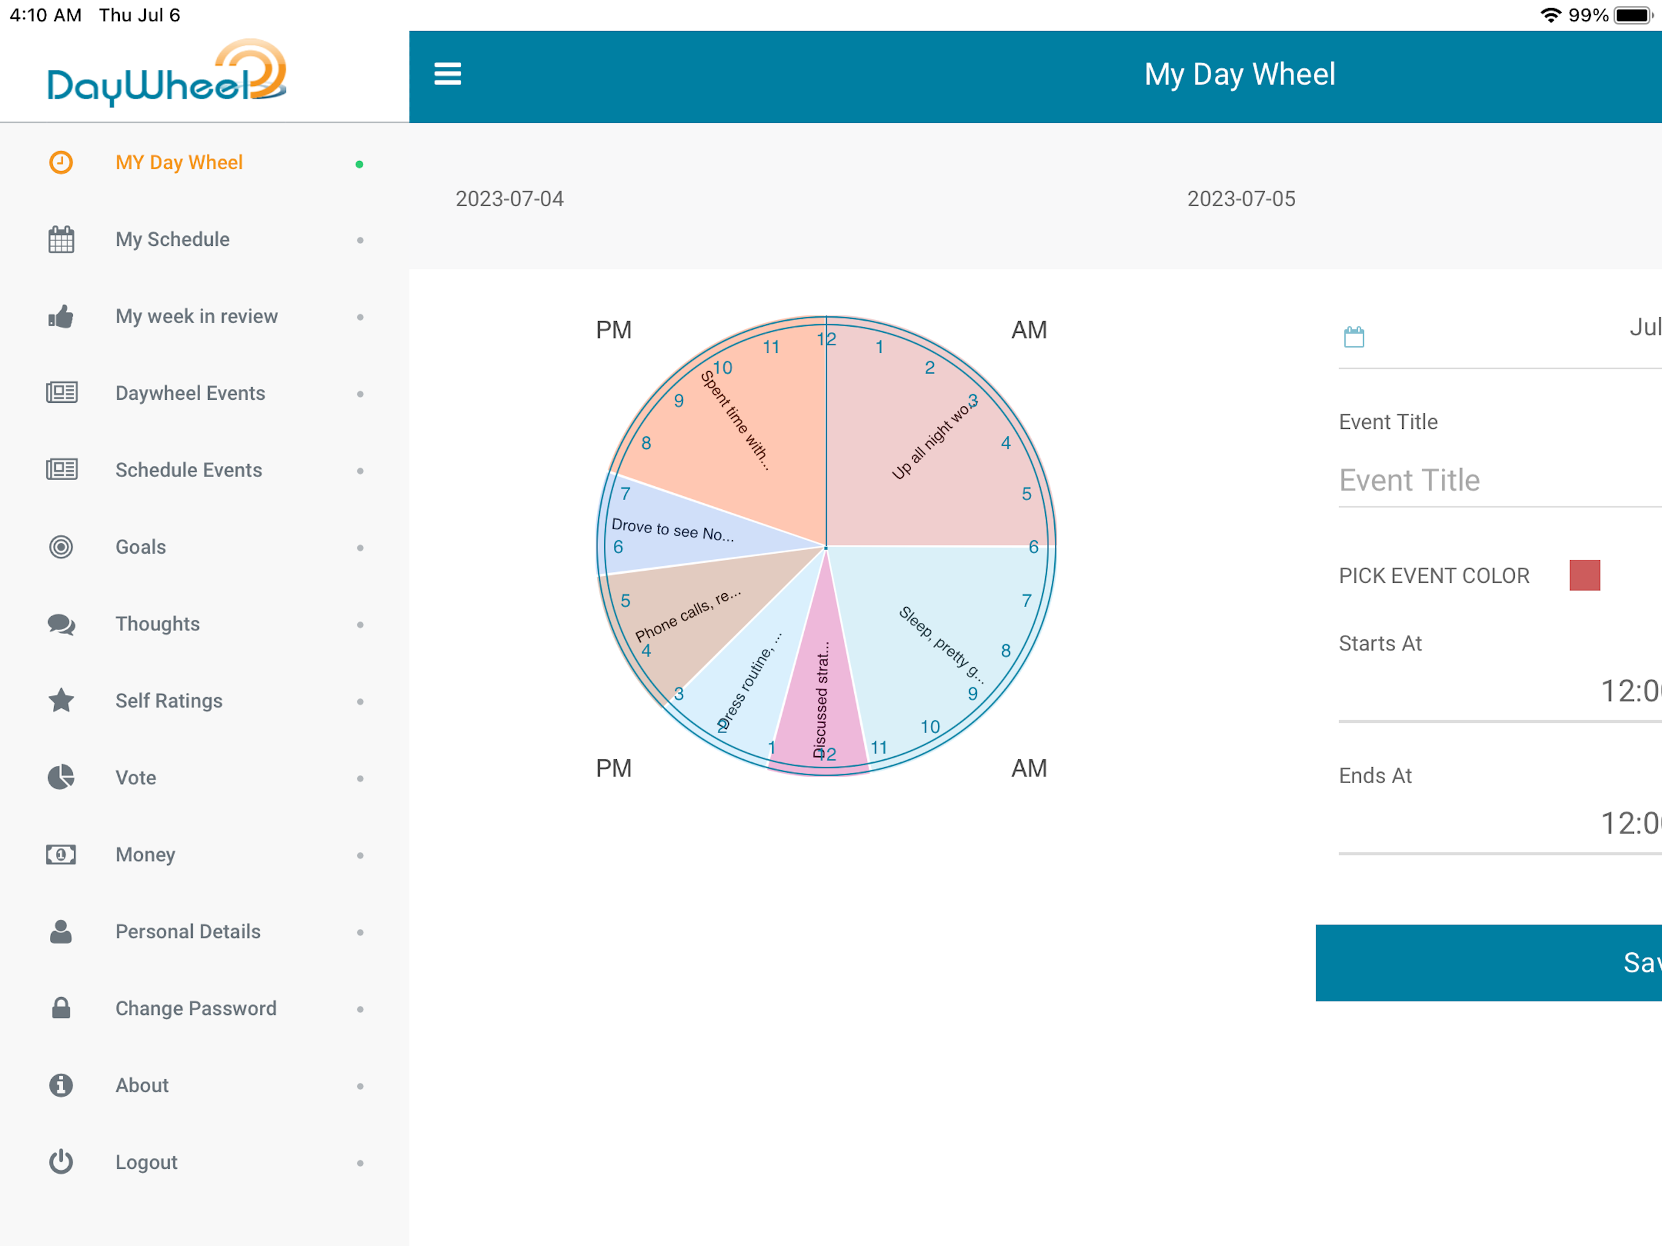Screen dimensions: 1662x1246
Task: Click the pink Discussed strat wheel segment
Action: [822, 699]
